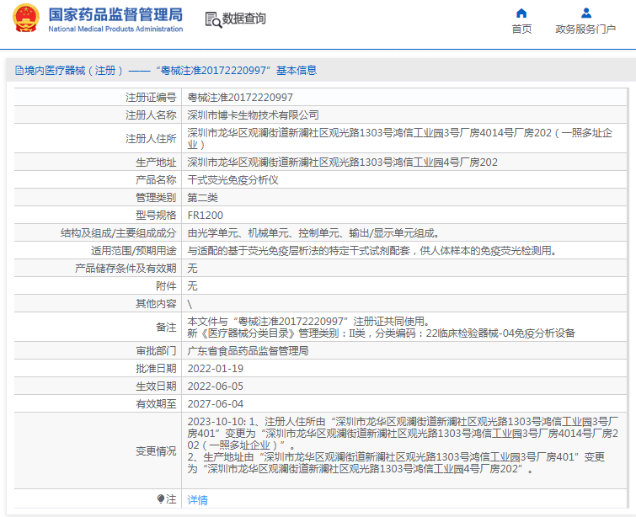Click product name 干式荧光免疫分析仪
The width and height of the screenshot is (636, 517).
coord(232,180)
